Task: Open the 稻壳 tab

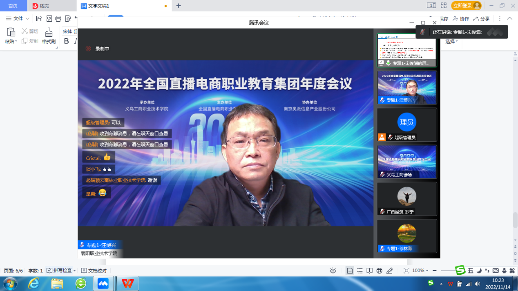Action: pyautogui.click(x=41, y=6)
